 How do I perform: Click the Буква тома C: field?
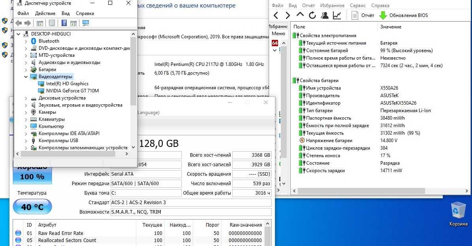click(146, 193)
